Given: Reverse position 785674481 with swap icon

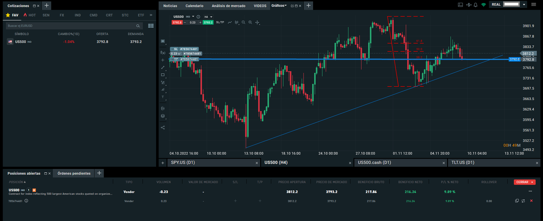Looking at the screenshot, I should pyautogui.click(x=524, y=201).
